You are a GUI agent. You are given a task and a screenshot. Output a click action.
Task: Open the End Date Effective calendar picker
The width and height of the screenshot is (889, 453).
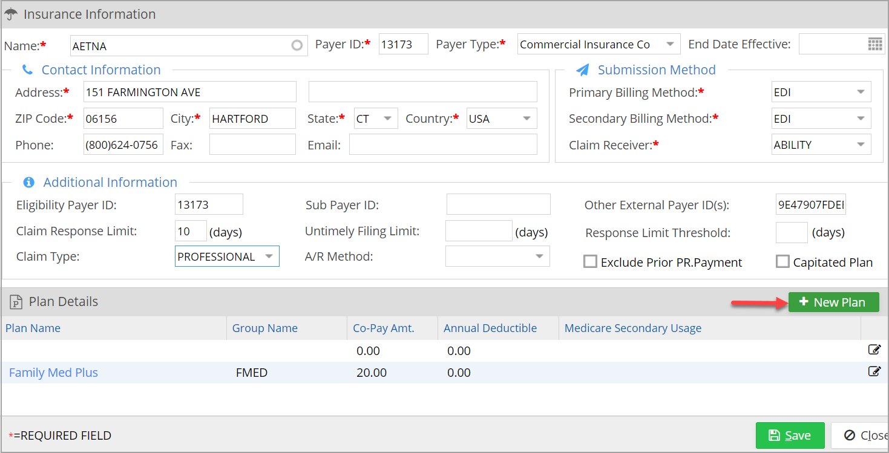point(875,44)
